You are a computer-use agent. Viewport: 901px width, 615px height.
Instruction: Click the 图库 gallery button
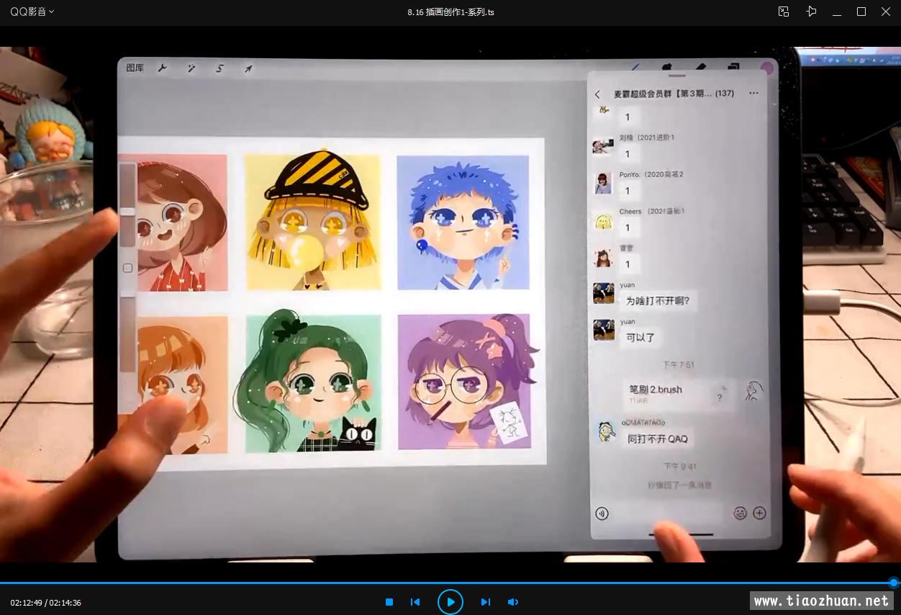point(135,68)
